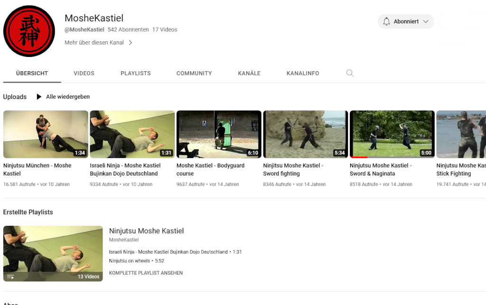The image size is (486, 305).
Task: Open the Stick Fighting video thumbnail
Action: [x=461, y=134]
